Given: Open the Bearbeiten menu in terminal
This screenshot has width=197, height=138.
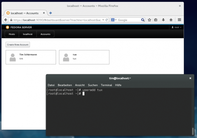Looking at the screenshot, I should click(x=65, y=85).
